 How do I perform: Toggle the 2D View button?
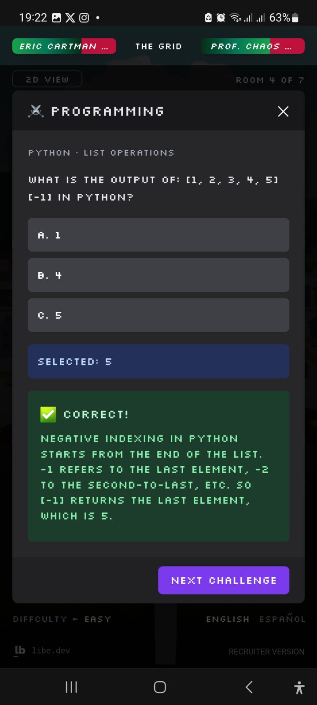tap(47, 79)
